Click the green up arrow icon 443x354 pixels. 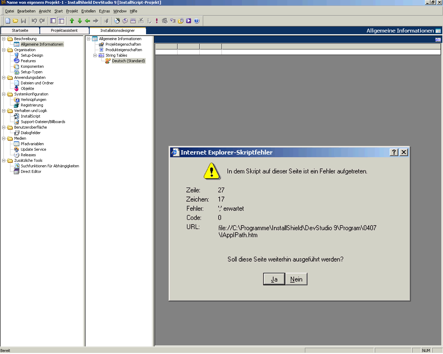pos(72,21)
